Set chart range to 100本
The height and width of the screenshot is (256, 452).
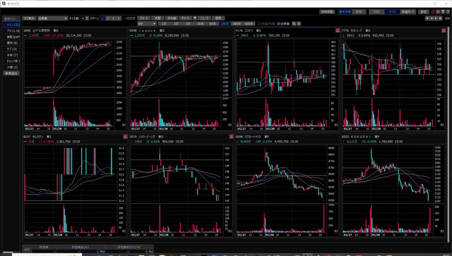pos(225,24)
